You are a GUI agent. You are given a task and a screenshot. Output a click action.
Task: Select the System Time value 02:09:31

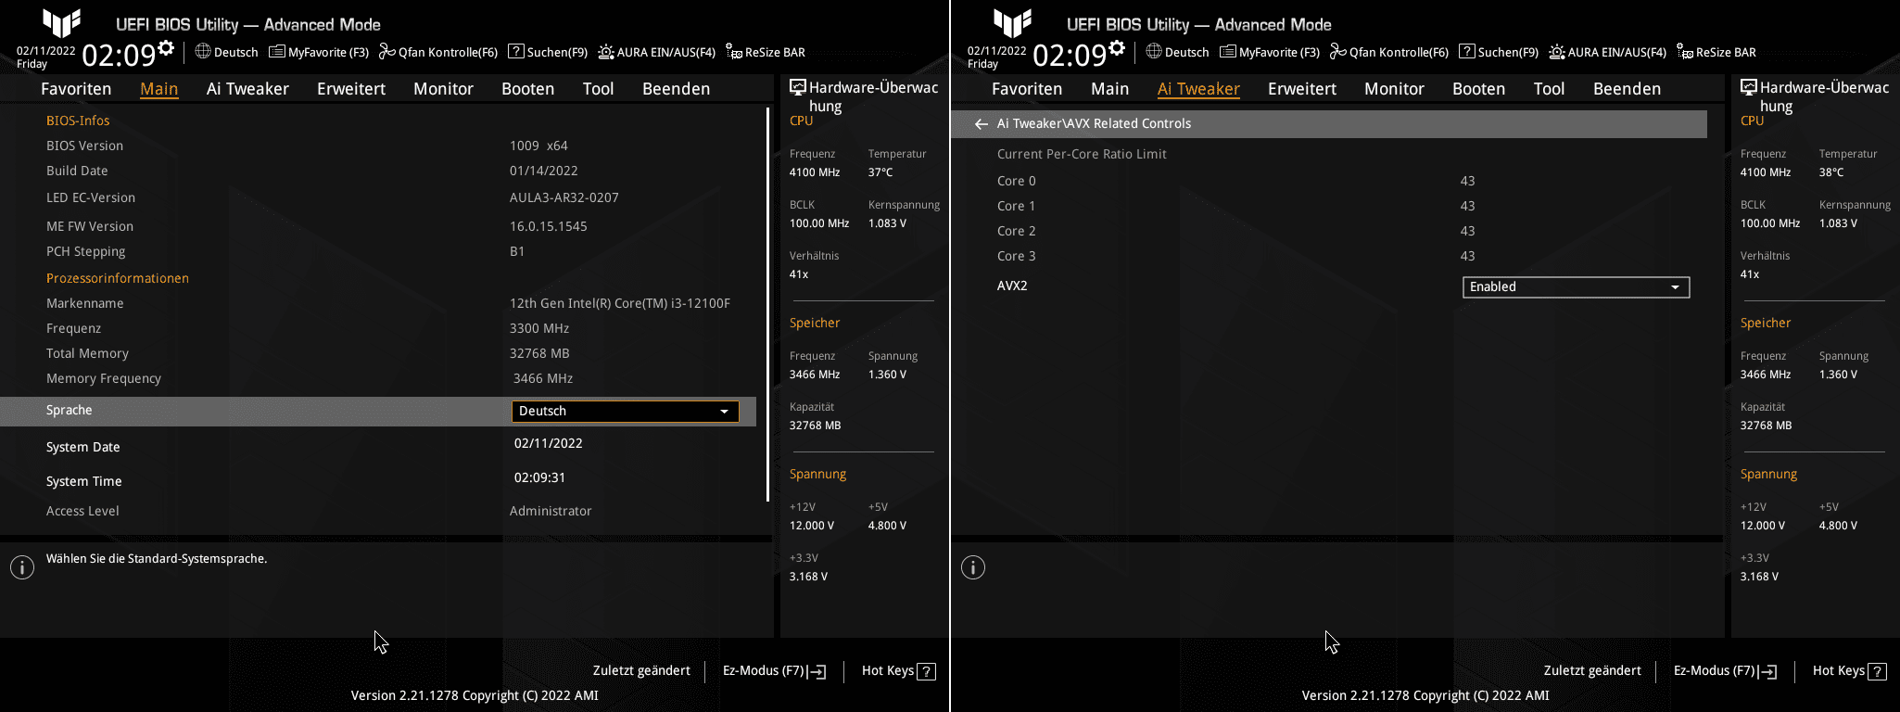click(539, 478)
